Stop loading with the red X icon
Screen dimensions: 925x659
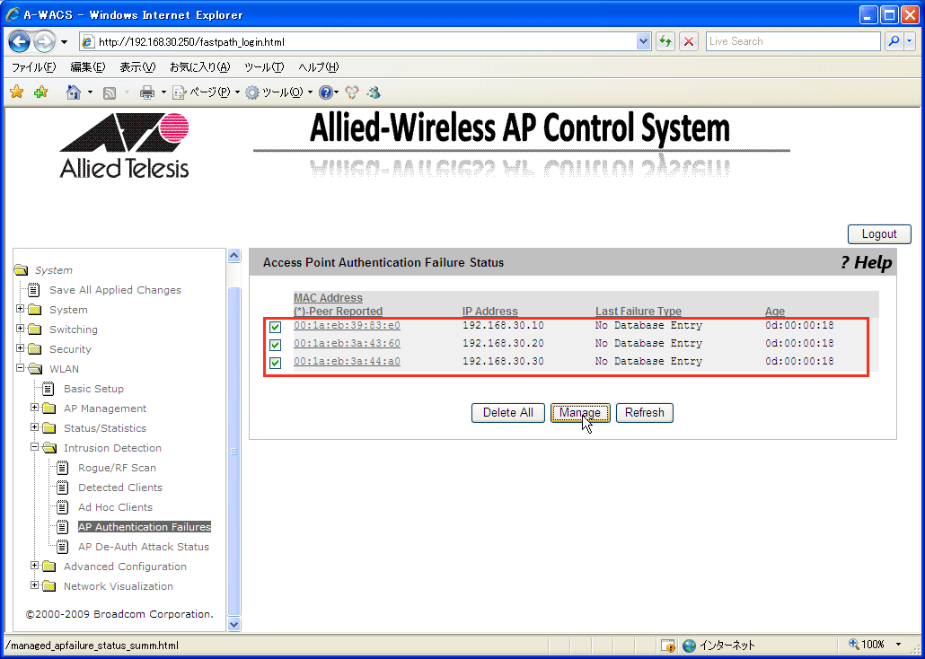[x=689, y=42]
